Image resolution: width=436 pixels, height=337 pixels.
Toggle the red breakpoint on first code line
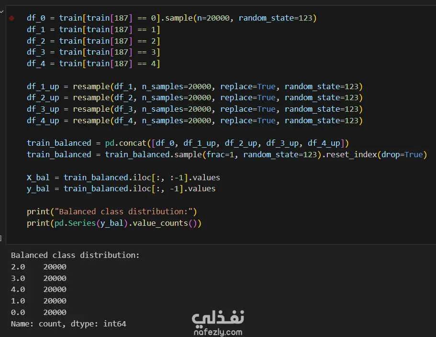pyautogui.click(x=11, y=18)
